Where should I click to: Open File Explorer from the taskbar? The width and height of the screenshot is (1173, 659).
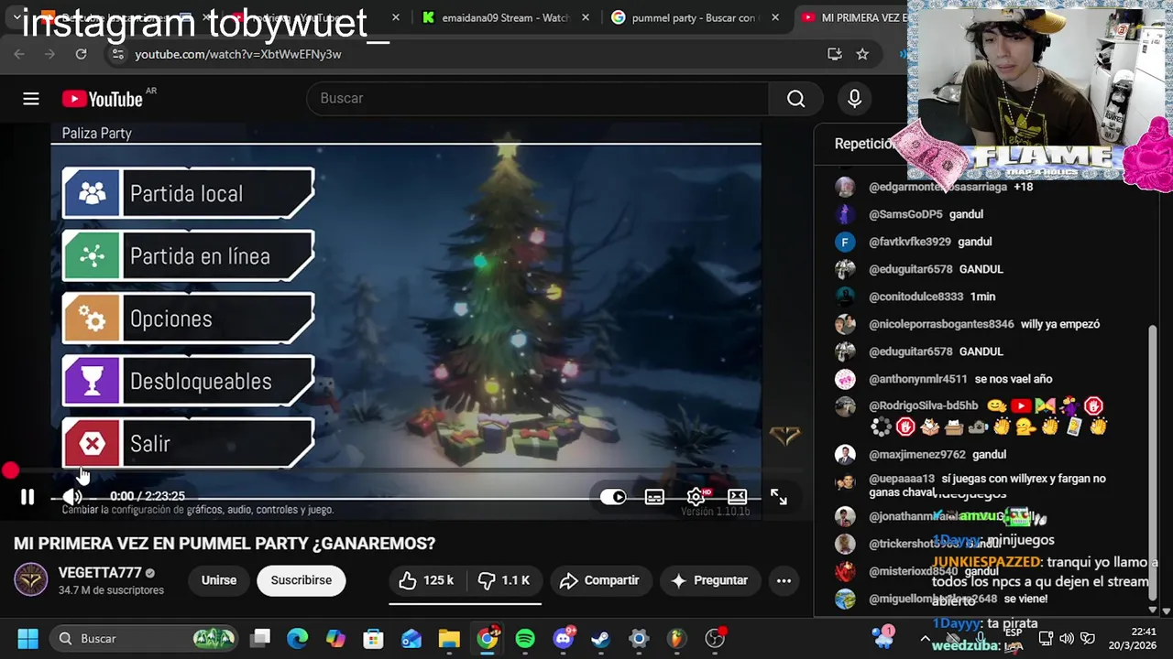[x=449, y=638]
